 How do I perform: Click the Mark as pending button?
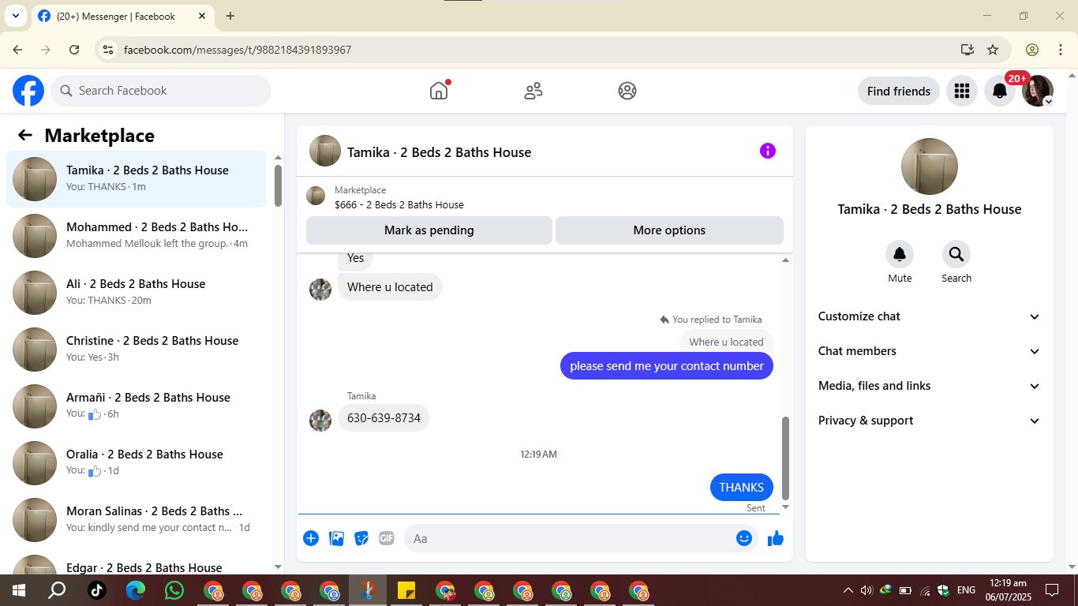[429, 230]
